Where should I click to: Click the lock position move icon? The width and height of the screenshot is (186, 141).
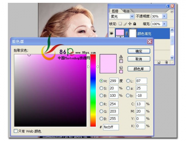(x=130, y=23)
